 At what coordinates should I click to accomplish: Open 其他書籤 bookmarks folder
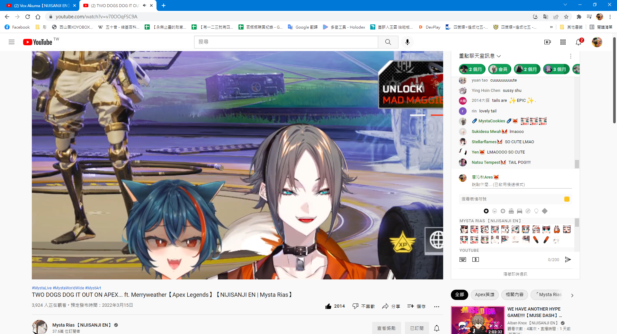(571, 27)
